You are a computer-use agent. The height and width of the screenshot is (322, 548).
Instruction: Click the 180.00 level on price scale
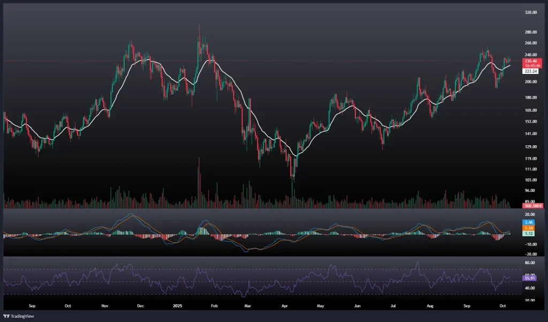coord(531,98)
